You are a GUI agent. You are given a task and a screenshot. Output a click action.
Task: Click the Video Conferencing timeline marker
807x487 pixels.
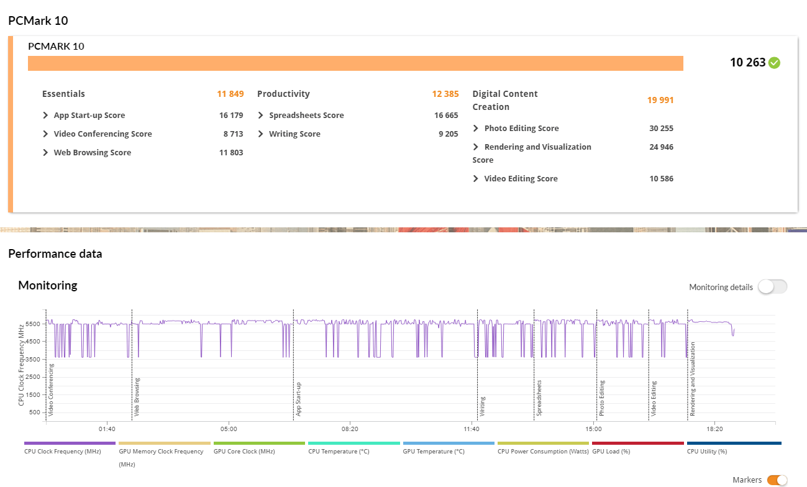52,389
